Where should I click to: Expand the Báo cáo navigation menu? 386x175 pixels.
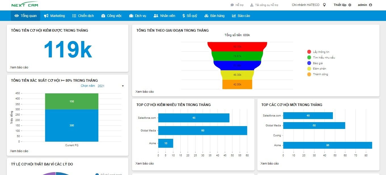pyautogui.click(x=241, y=16)
